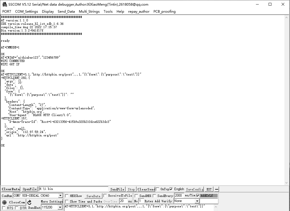Click the OpenFile button
The width and height of the screenshot is (290, 211).
[x=29, y=189]
